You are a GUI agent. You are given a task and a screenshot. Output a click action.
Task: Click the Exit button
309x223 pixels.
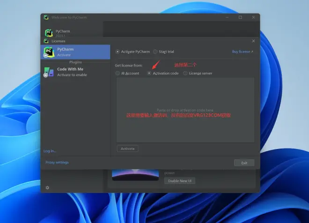[x=244, y=163]
